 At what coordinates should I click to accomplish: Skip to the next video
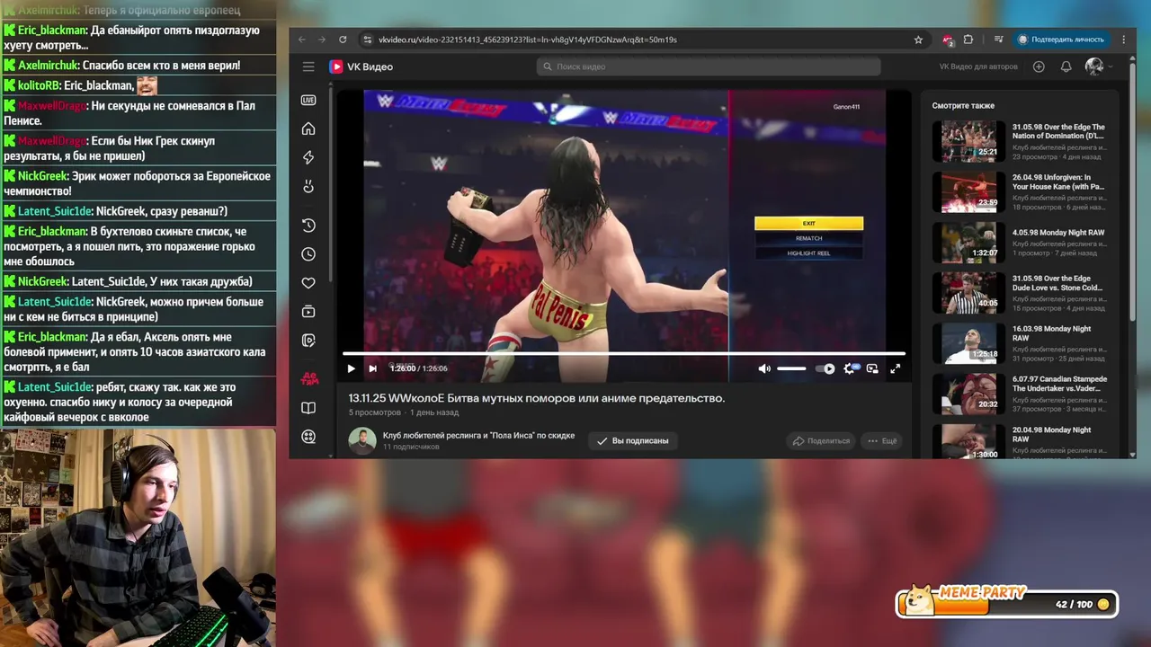(x=372, y=368)
